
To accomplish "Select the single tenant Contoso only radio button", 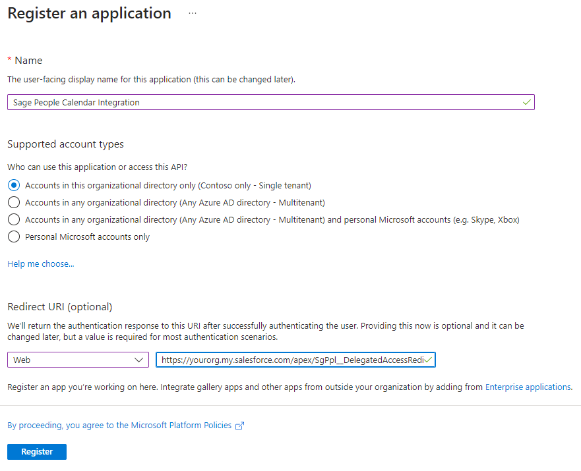I will click(x=14, y=186).
